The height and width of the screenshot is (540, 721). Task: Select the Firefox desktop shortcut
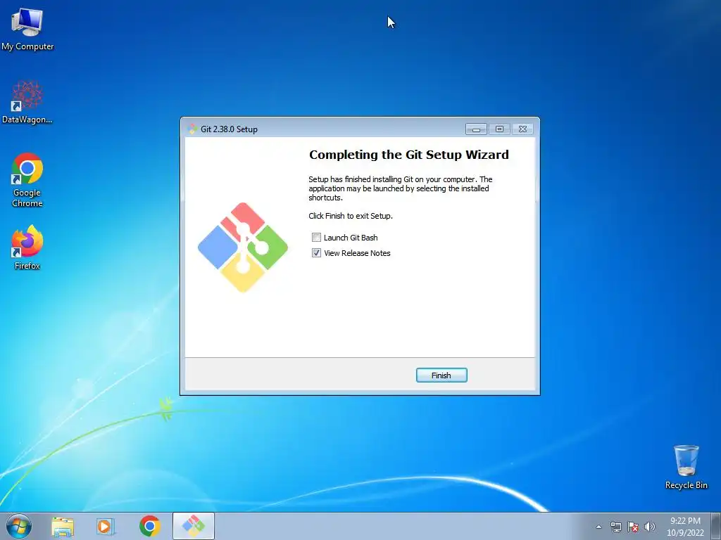27,247
